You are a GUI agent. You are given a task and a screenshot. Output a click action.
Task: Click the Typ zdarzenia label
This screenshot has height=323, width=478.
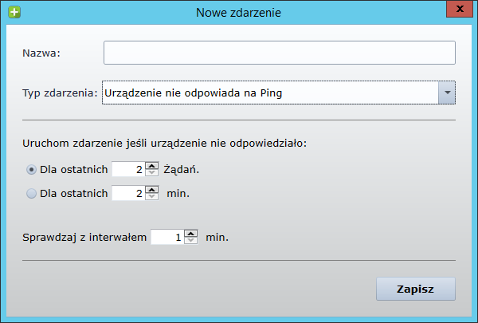(x=60, y=93)
